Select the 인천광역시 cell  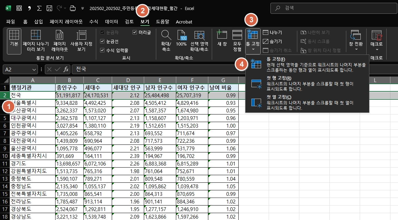[32, 126]
